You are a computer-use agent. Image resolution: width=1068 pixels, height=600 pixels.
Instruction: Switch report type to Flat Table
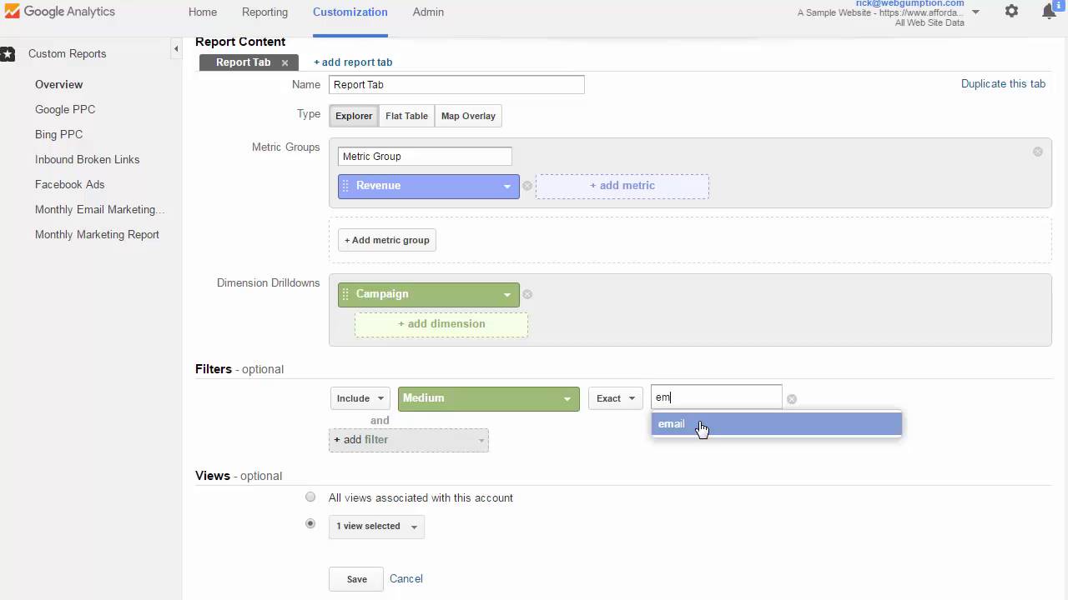(406, 116)
